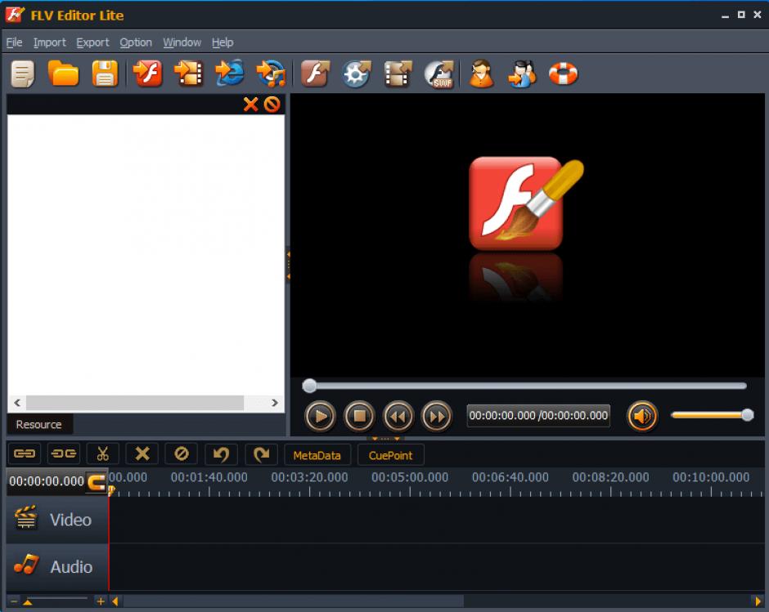Click the New Project notepad icon
This screenshot has height=612, width=769.
point(23,74)
